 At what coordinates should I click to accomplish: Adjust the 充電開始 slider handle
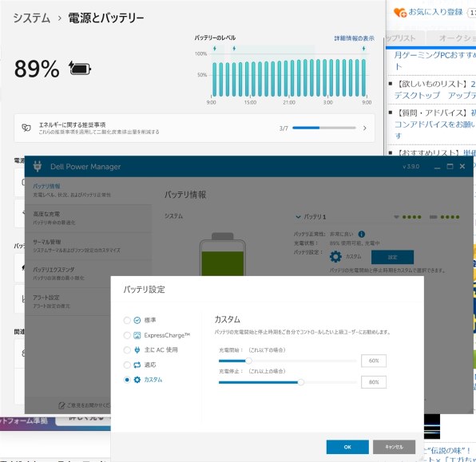pos(248,361)
